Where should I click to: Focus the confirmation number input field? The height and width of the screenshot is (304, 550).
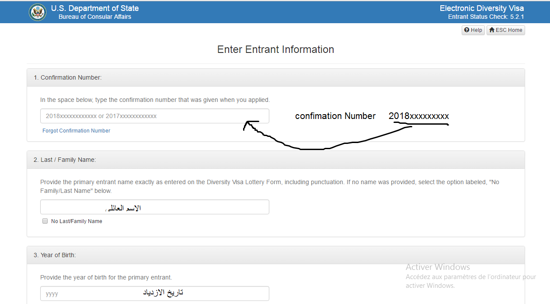(155, 116)
